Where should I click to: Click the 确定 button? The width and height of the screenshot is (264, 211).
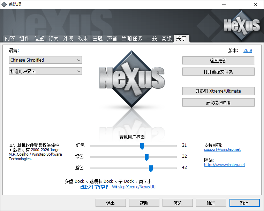pyautogui.click(x=211, y=203)
